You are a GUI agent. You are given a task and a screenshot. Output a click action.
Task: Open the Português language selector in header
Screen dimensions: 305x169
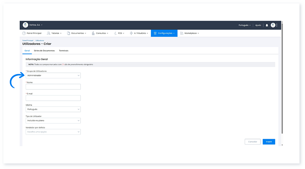(244, 25)
